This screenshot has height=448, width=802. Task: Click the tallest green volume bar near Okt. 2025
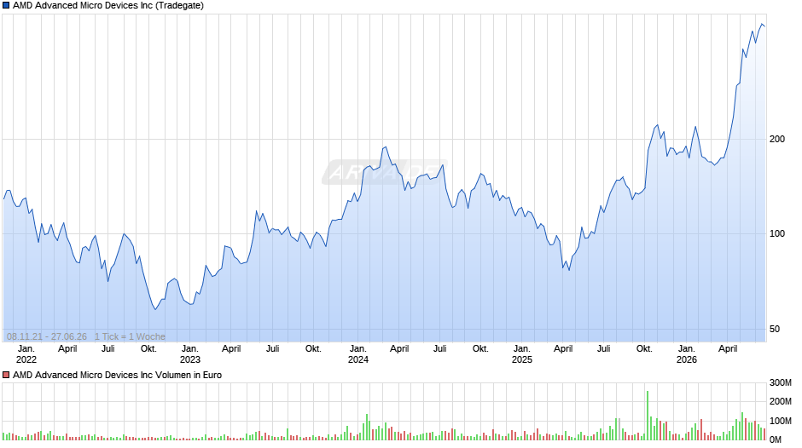(x=648, y=416)
